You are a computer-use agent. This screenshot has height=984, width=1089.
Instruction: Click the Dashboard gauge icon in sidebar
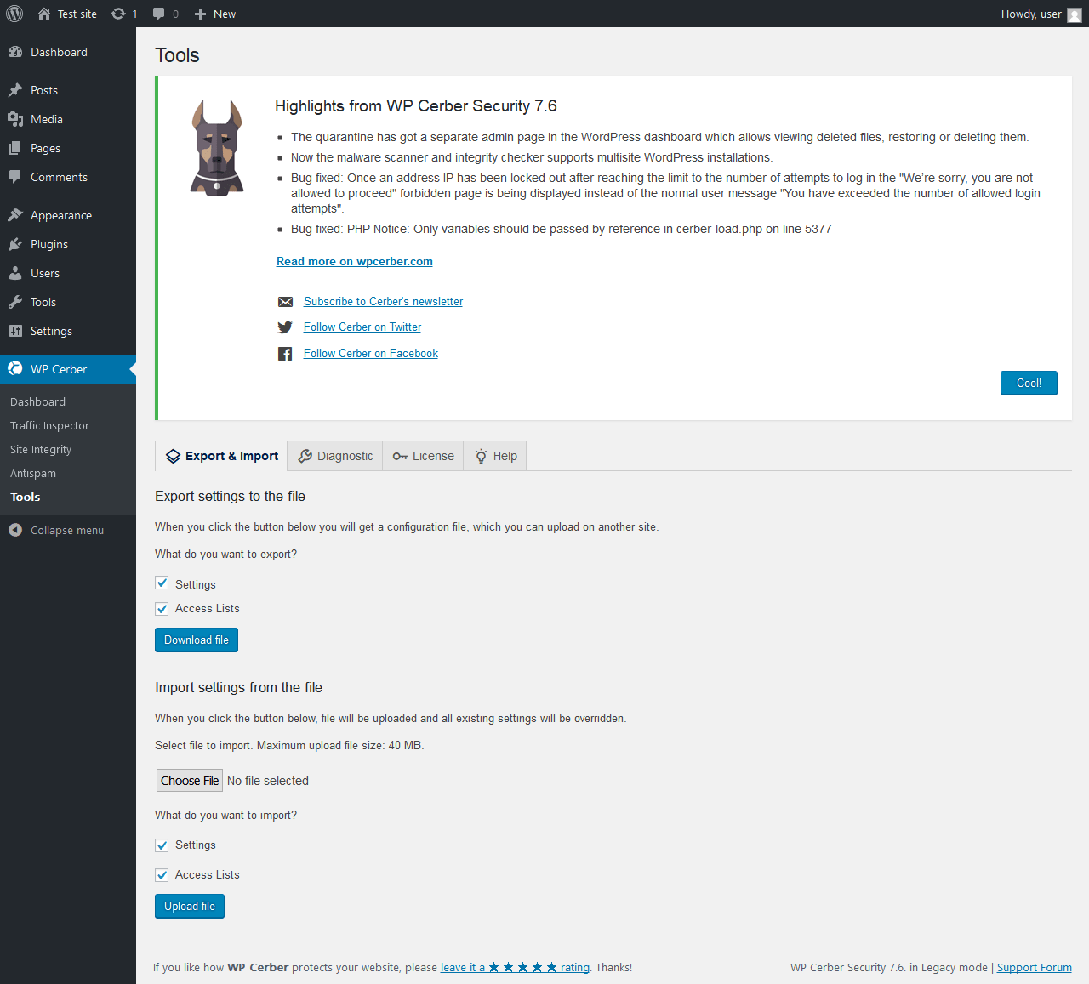click(x=15, y=52)
